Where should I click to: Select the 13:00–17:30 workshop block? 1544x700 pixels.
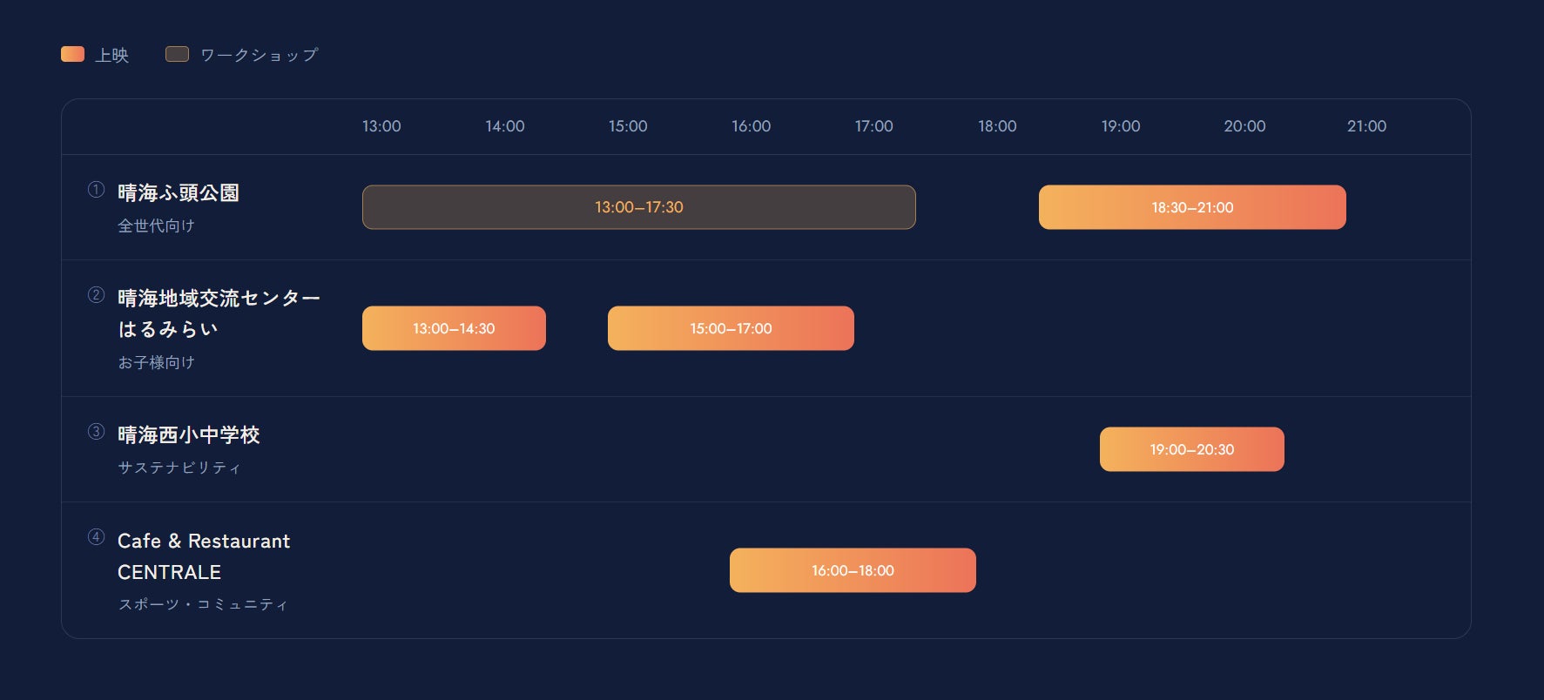click(x=638, y=207)
